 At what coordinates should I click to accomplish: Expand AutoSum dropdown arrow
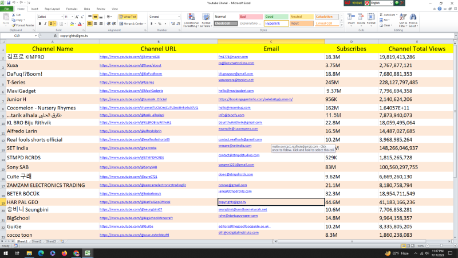pos(397,15)
